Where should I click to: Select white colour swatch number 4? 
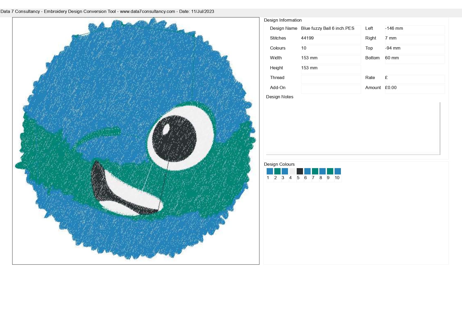tap(292, 171)
